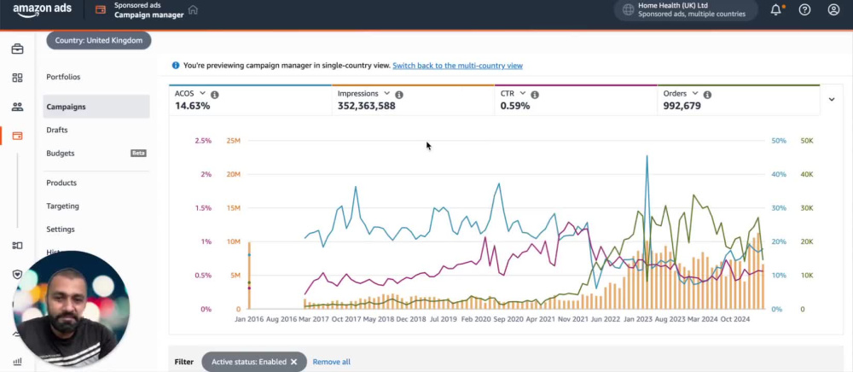Viewport: 853px width, 372px height.
Task: Click the Remove all filter link
Action: tap(331, 362)
